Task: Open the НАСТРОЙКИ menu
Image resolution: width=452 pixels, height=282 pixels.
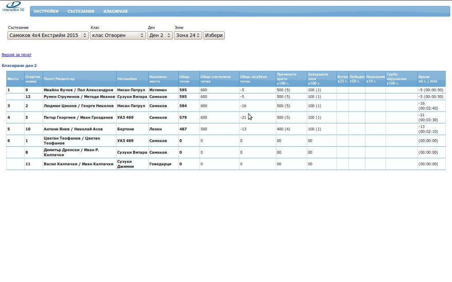Action: tap(46, 11)
